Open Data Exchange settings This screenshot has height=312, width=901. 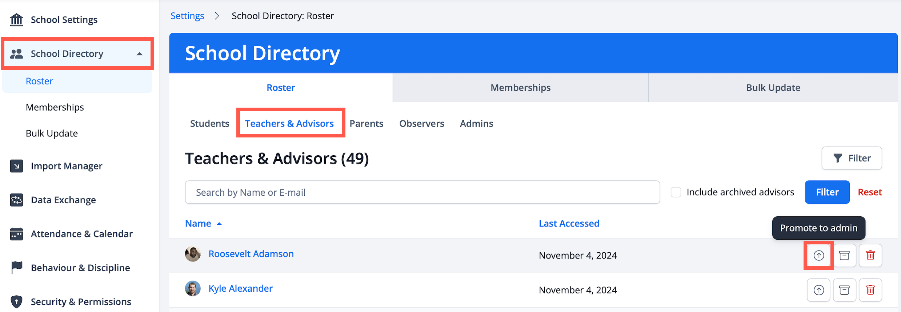pos(63,200)
